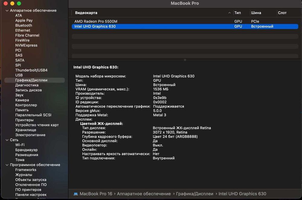The image size is (302, 200).
Task: Open Контроллер in the sidebar
Action: 26,105
